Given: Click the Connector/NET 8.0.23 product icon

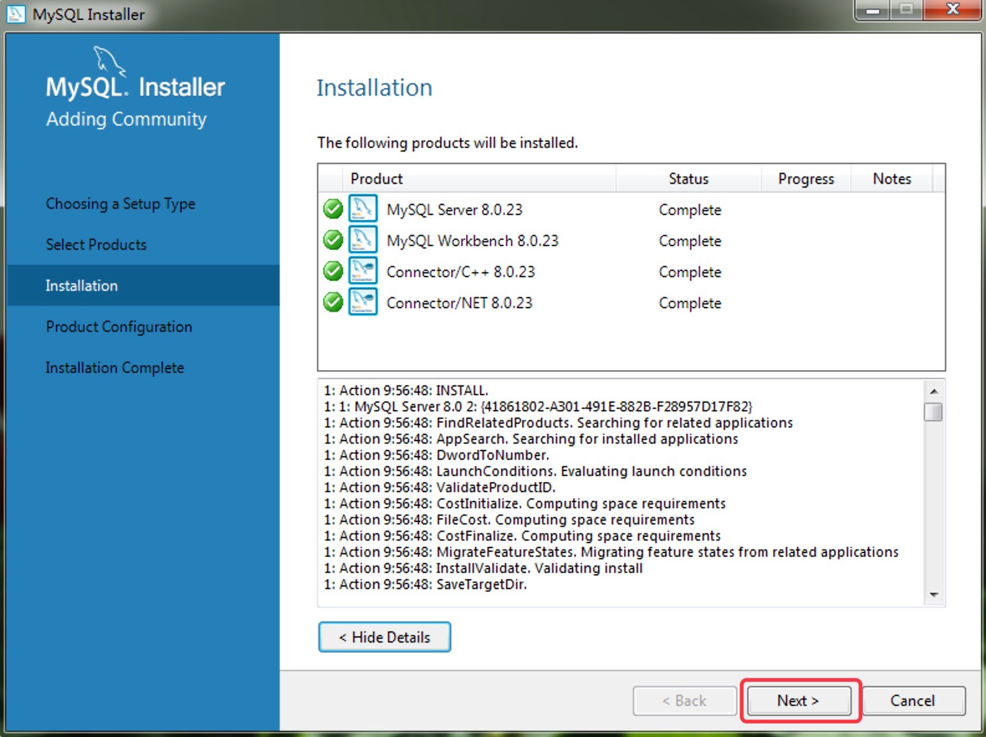Looking at the screenshot, I should pos(362,302).
